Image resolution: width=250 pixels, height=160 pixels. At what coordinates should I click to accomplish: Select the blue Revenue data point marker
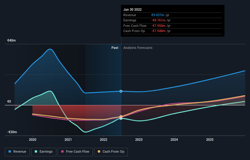tap(121, 91)
